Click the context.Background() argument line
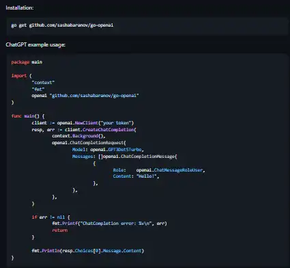 click(x=78, y=136)
